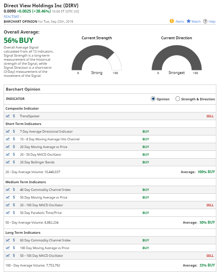Viewport: 220px width, 275px height.
Task: Click the 33% BUY long term average
Action: (207, 265)
